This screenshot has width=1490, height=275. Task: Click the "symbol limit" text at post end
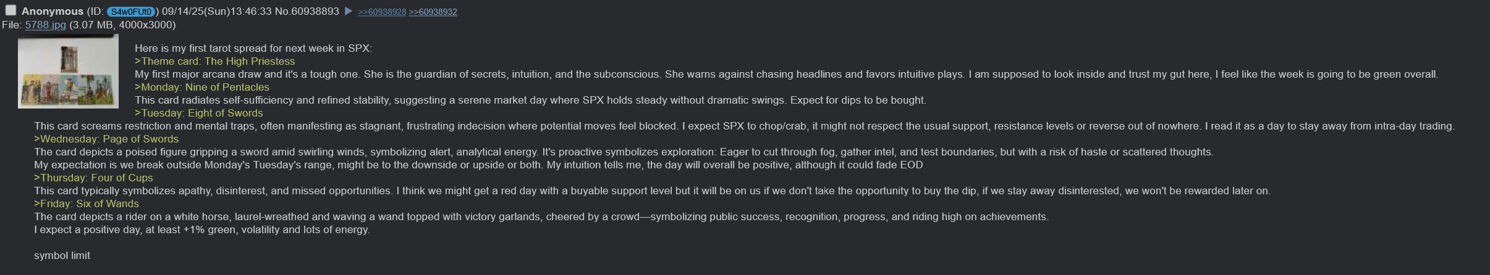[x=62, y=255]
